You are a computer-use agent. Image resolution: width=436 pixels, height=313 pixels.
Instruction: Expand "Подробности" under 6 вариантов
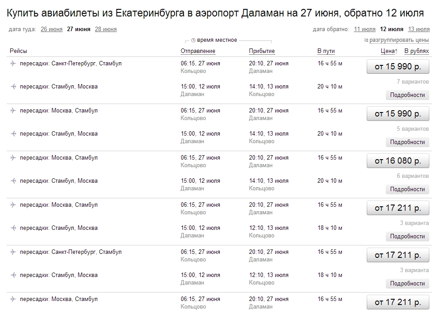407,189
